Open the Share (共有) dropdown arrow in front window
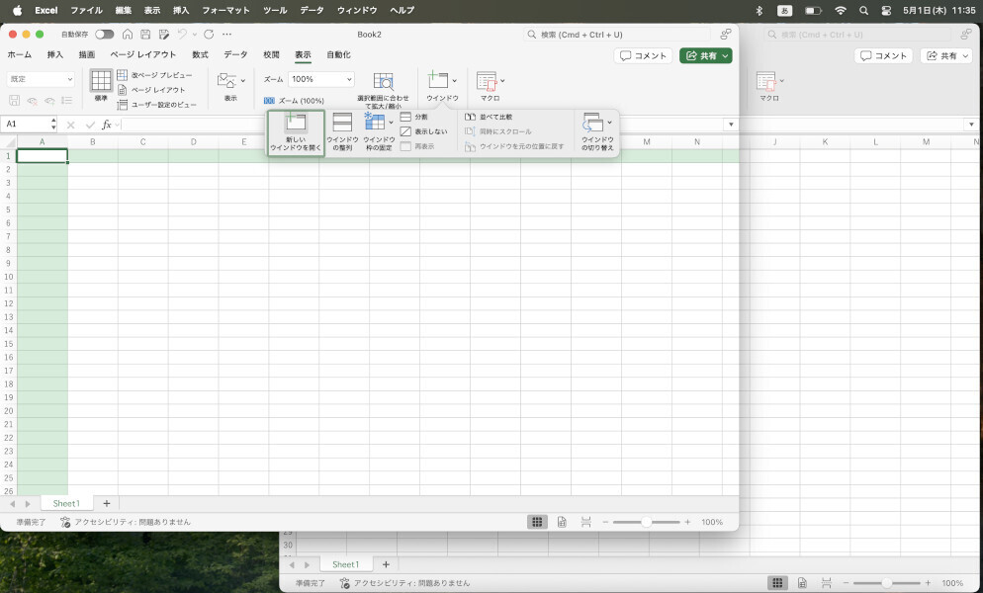Screen dimensions: 983x593 coord(725,55)
